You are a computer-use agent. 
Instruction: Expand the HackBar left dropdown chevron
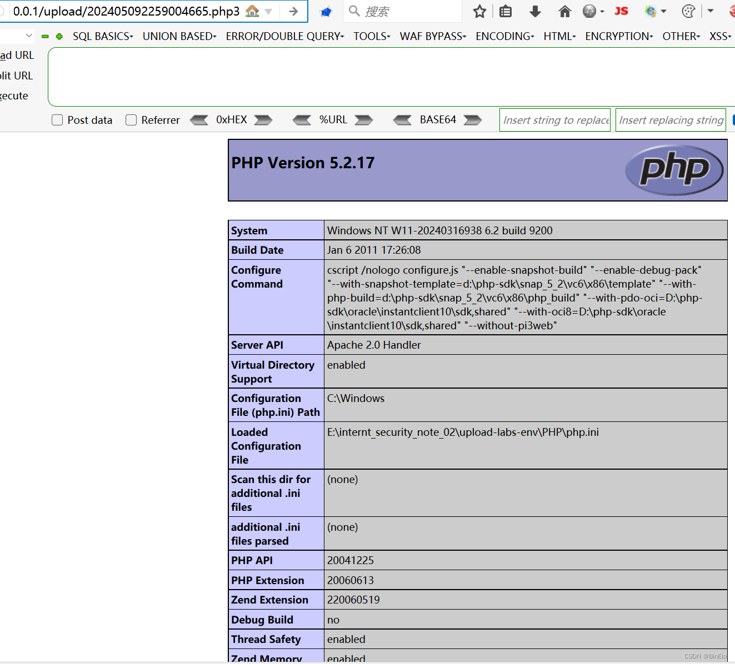(29, 36)
